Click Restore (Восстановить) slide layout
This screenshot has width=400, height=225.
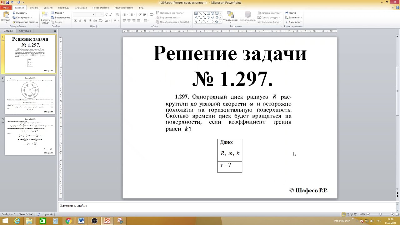point(61,17)
